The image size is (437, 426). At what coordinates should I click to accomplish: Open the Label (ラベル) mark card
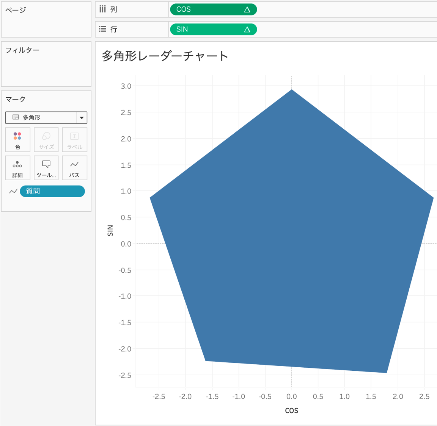[x=75, y=140]
